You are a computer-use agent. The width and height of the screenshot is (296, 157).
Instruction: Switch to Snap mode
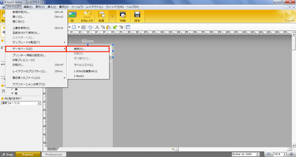pyautogui.click(x=8, y=154)
